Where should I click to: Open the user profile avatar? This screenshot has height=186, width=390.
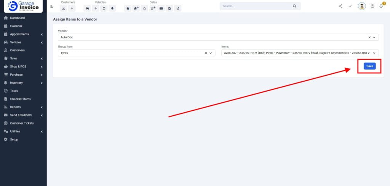click(x=362, y=6)
